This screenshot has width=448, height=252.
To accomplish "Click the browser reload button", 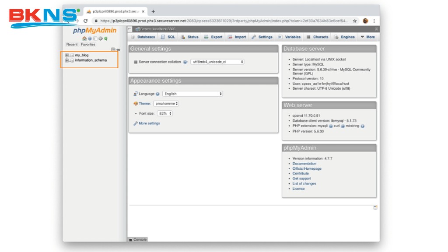I will pos(85,21).
